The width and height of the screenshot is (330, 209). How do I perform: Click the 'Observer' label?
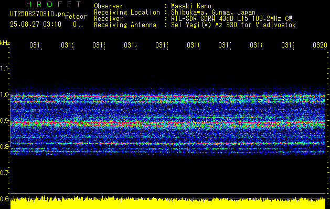click(109, 6)
